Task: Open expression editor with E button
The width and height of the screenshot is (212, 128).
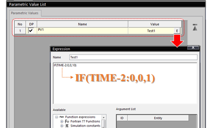Action: 177,31
